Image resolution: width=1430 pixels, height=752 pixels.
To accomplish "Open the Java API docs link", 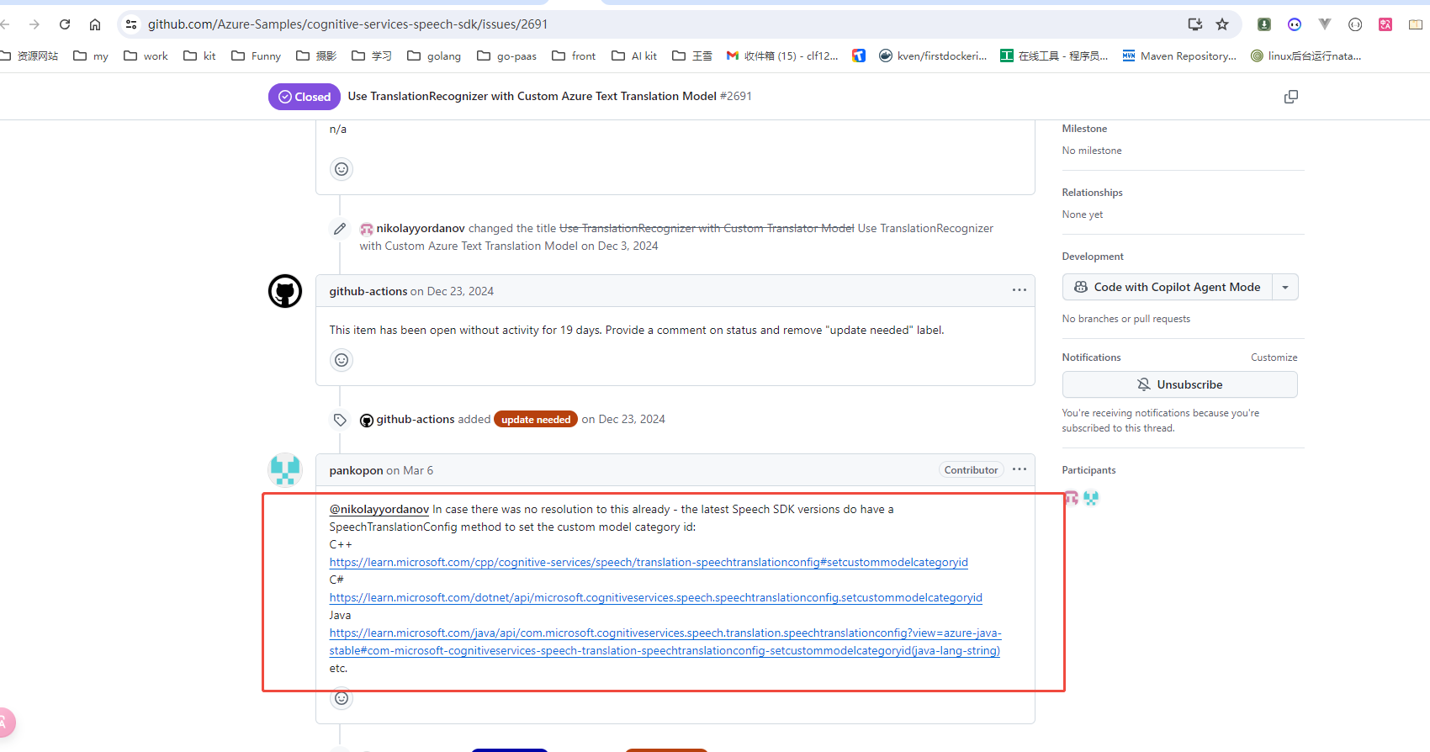I will [x=665, y=642].
